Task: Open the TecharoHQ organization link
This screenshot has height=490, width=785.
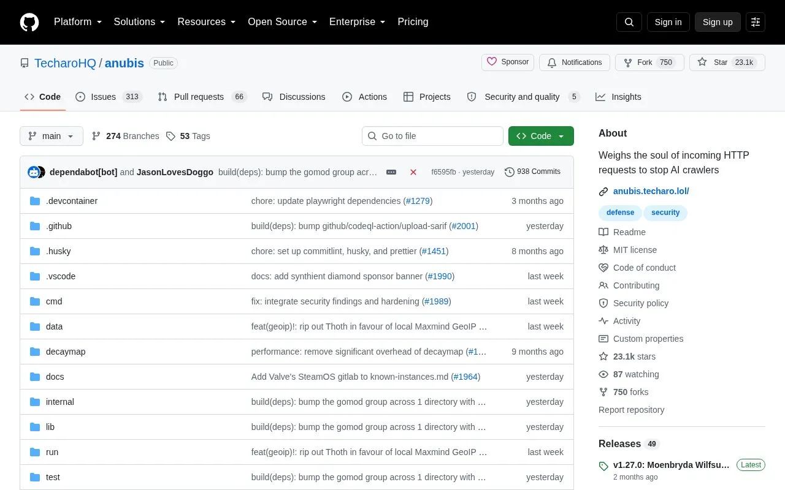Action: tap(65, 63)
